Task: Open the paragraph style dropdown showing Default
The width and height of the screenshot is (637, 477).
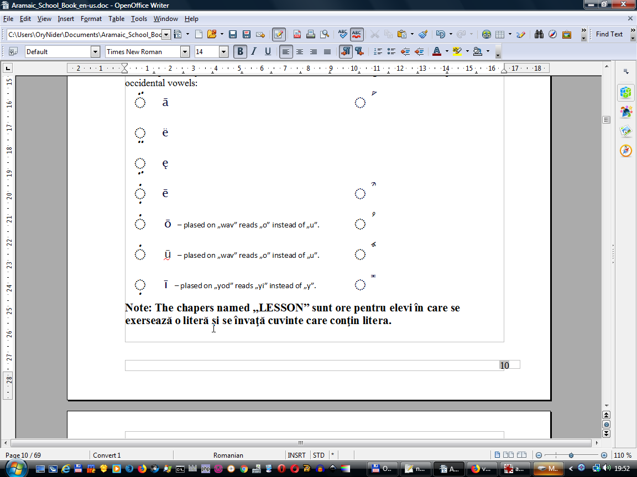Action: click(95, 51)
